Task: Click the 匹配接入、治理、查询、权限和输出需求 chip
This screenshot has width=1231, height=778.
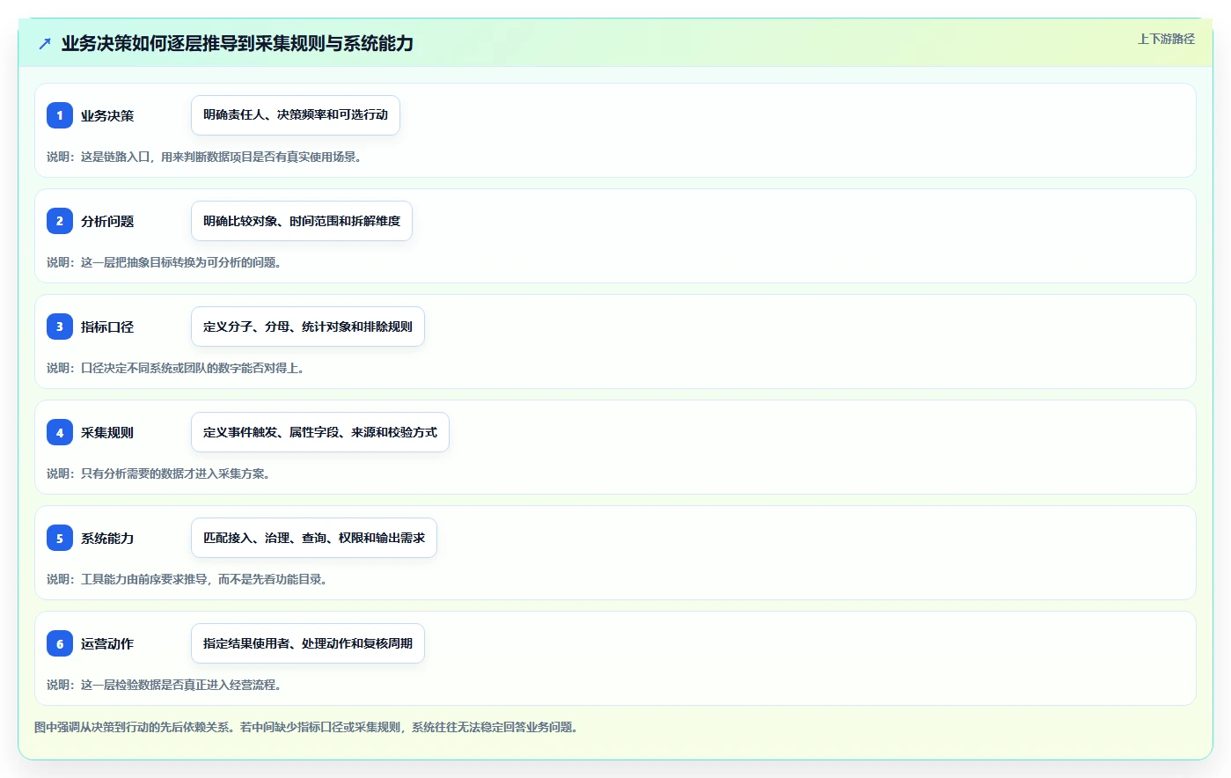Action: pos(314,538)
